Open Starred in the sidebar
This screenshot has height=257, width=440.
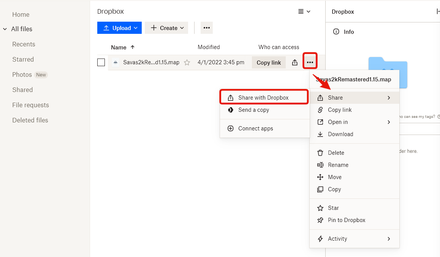click(23, 59)
